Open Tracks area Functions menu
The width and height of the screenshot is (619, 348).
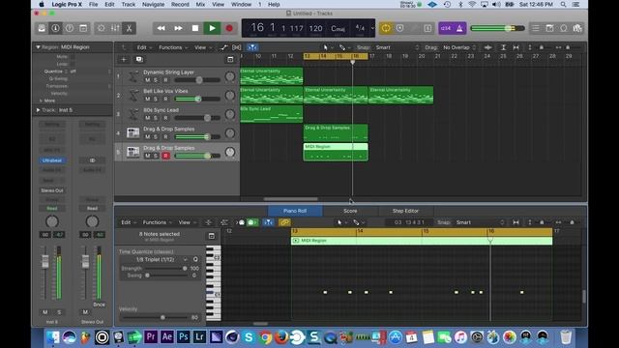[x=173, y=47]
